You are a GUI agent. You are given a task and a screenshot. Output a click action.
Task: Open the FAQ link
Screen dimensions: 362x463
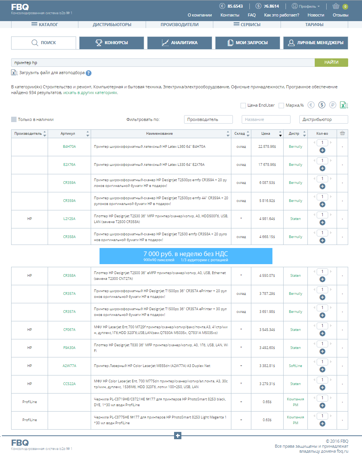point(252,15)
